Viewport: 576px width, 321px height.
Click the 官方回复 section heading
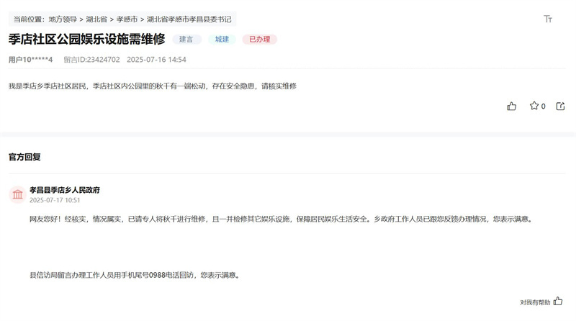tap(24, 156)
